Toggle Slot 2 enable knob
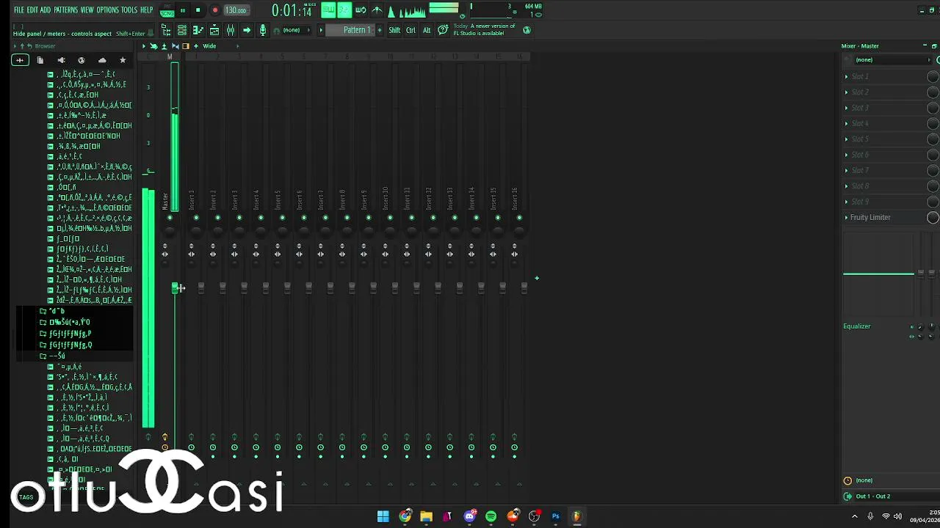The image size is (940, 528). [933, 92]
